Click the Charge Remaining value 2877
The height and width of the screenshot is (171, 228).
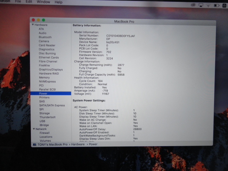121,65
